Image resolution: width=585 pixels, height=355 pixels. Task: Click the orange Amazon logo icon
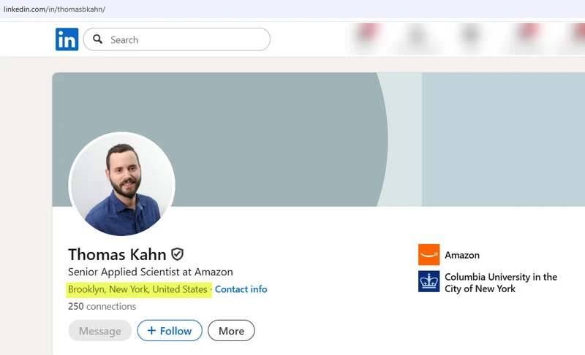pos(429,255)
